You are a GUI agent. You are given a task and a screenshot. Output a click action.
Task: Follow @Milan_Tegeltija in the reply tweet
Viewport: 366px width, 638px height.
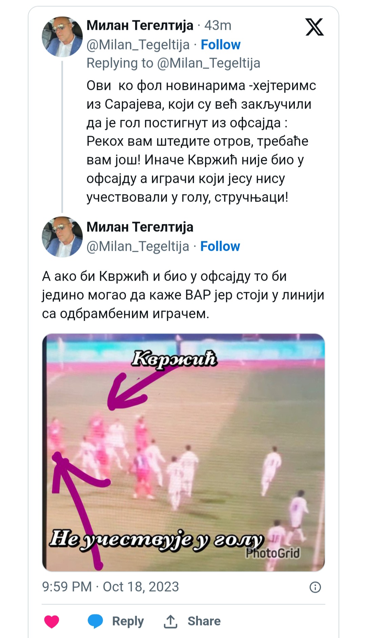[221, 44]
